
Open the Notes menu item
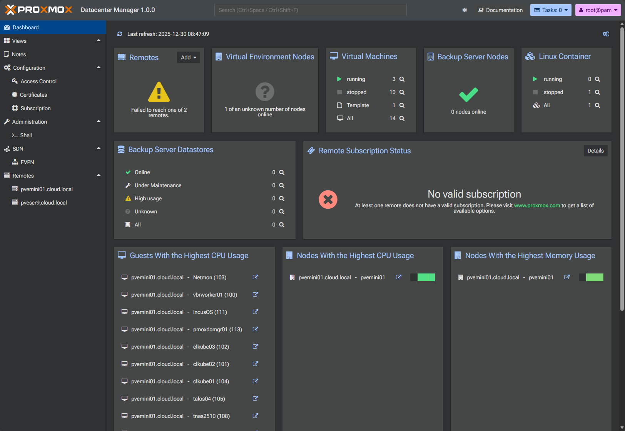pyautogui.click(x=19, y=54)
